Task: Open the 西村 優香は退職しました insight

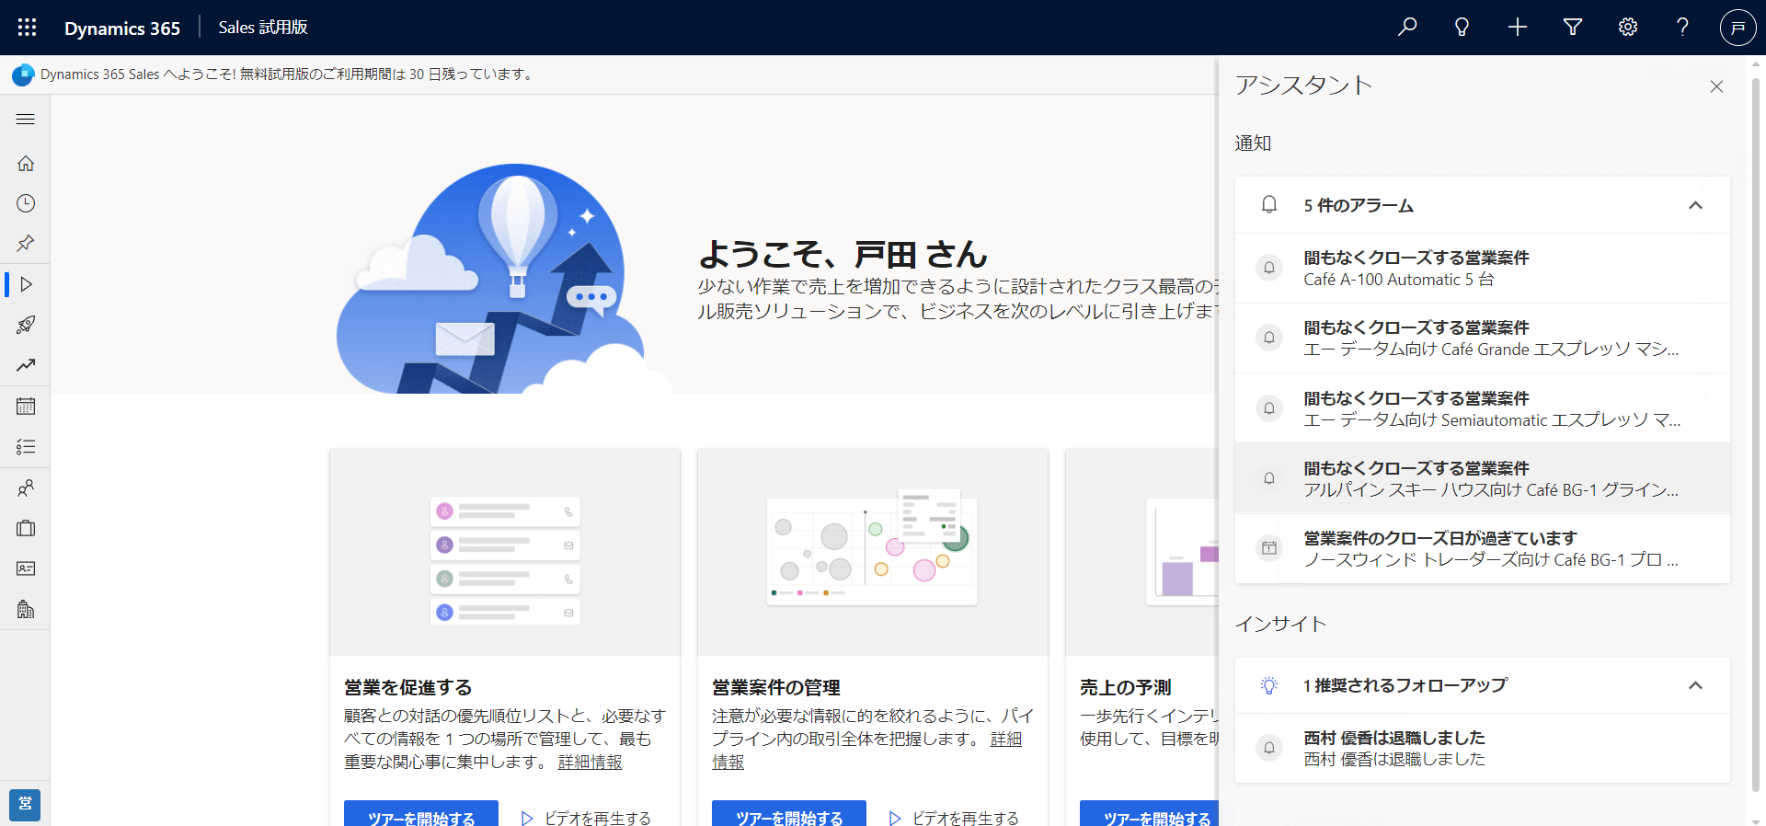Action: [x=1483, y=748]
